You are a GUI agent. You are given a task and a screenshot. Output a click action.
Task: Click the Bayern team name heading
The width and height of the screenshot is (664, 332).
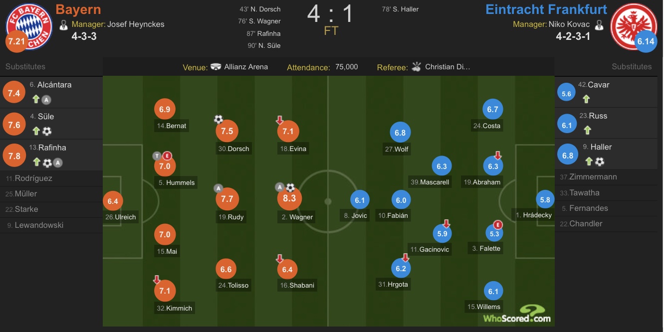pos(78,9)
